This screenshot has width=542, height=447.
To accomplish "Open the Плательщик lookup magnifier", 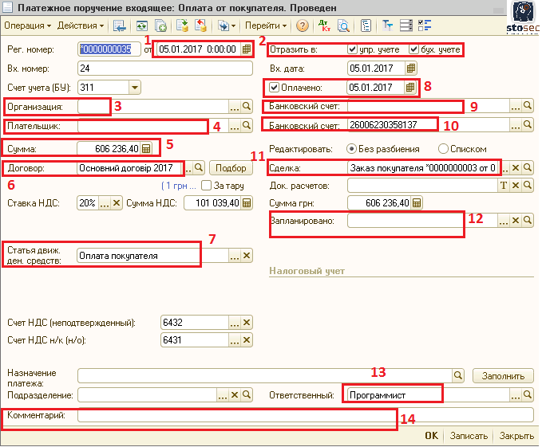I will coord(247,126).
